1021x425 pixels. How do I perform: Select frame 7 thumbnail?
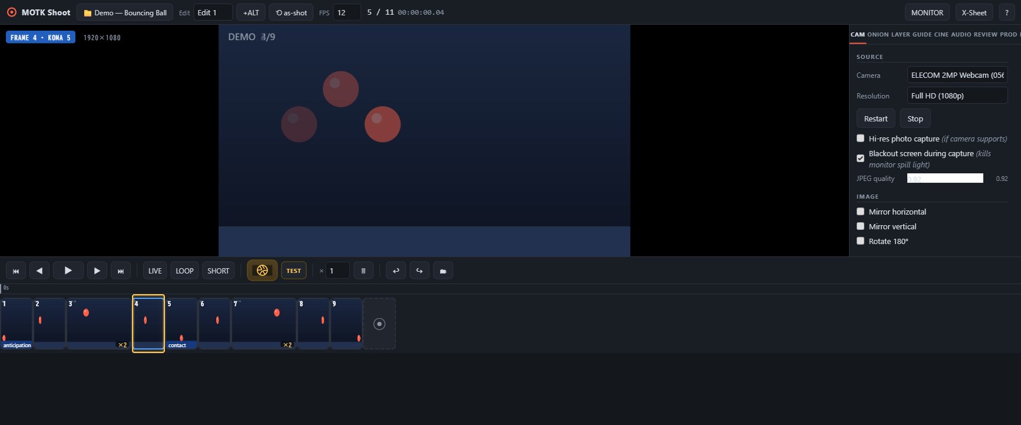(x=263, y=324)
